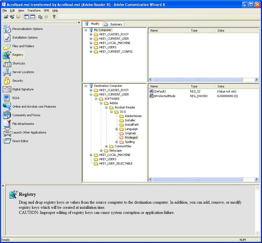Select destination HKEY_USER_SELECTABLE key
The image size is (262, 243).
pyautogui.click(x=116, y=163)
